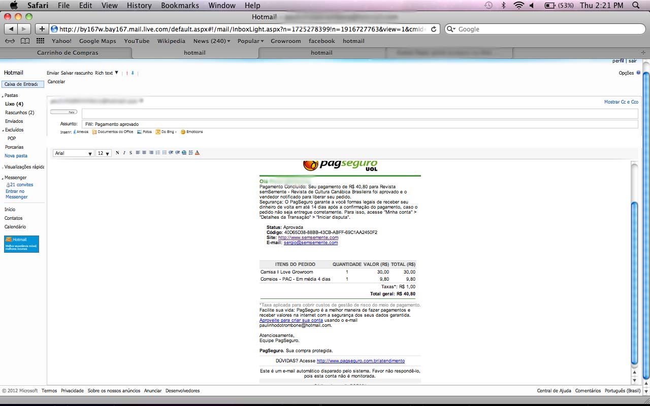The height and width of the screenshot is (406, 650).
Task: Expand News (240) bookmarks folder
Action: tap(212, 41)
